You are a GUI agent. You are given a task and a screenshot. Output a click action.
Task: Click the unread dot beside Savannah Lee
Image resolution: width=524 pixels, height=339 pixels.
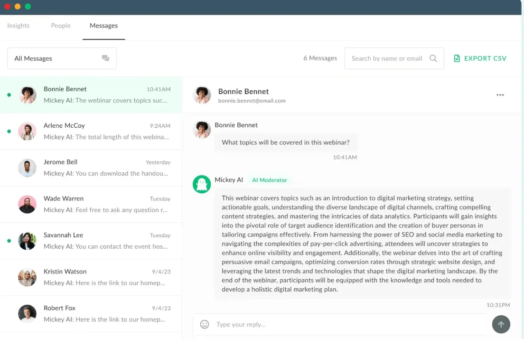8,241
